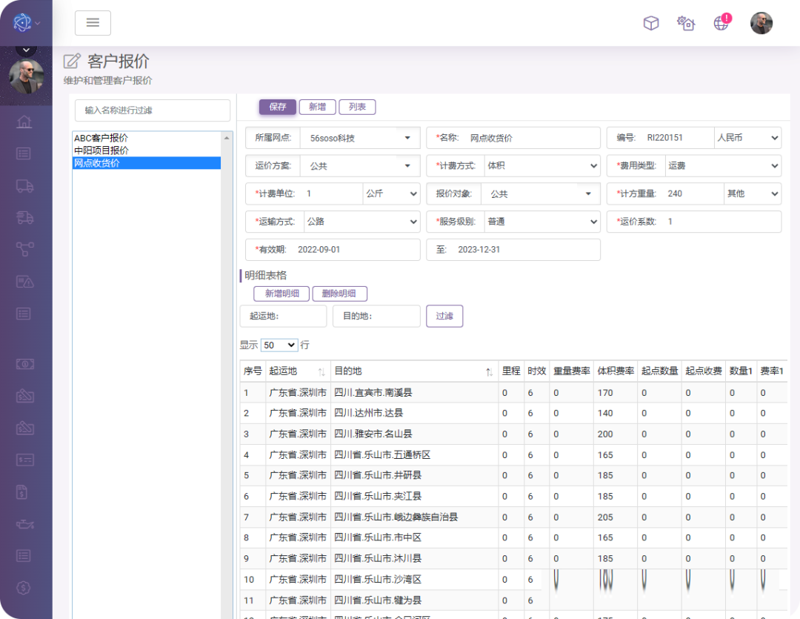Open the 3D cube icon in header
Viewport: 800px width, 619px height.
[x=650, y=23]
